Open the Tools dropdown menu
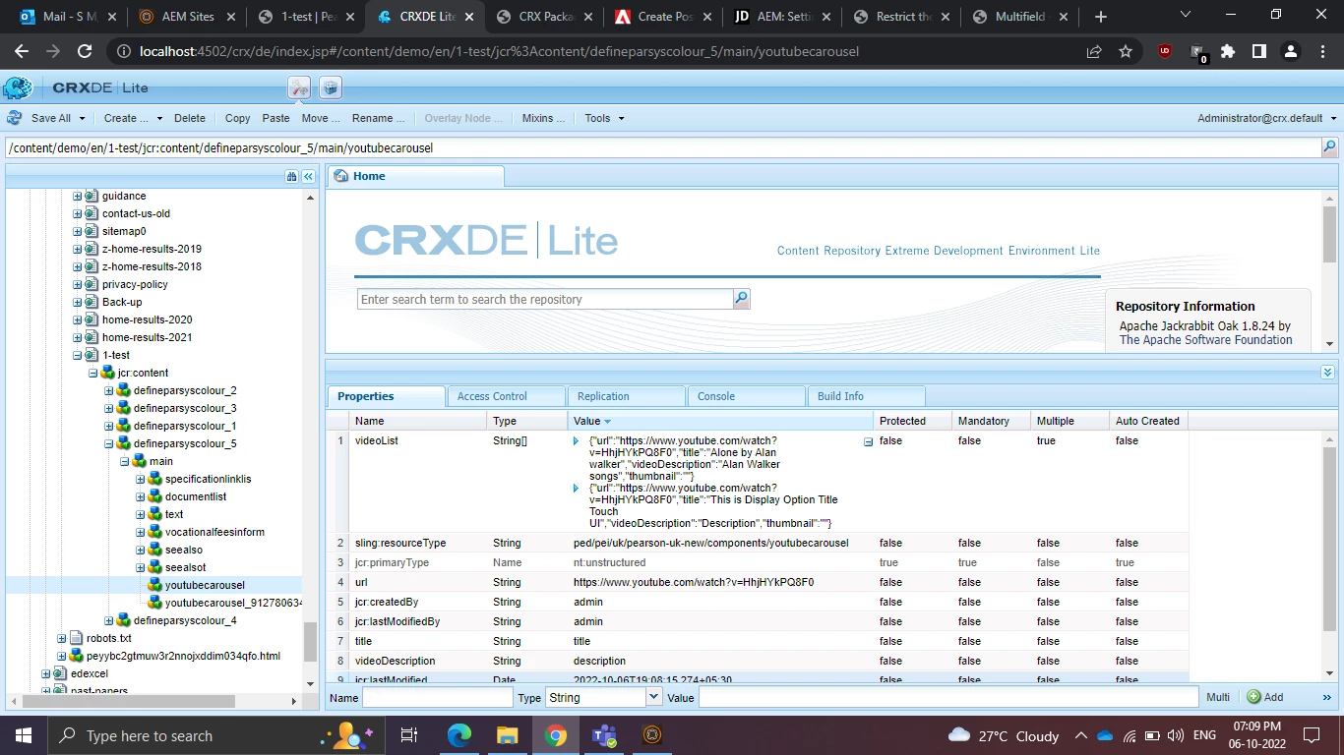 (604, 118)
